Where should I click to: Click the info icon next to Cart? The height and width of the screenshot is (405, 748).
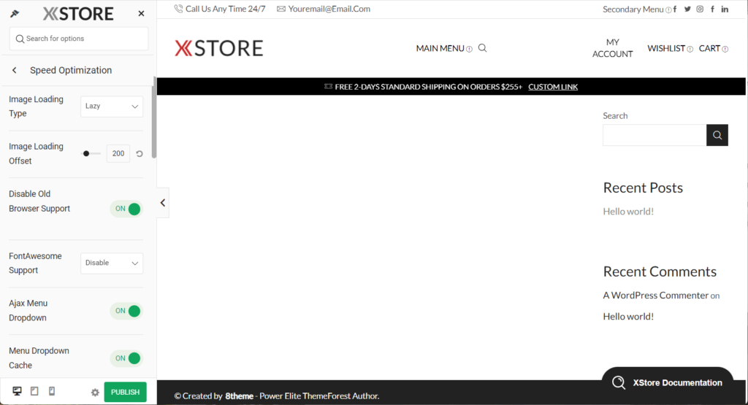(725, 49)
